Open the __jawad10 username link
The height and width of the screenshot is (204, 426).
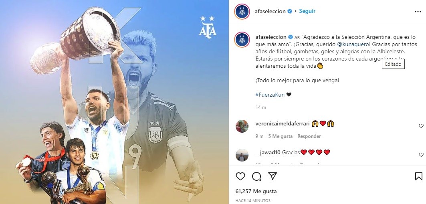click(268, 152)
